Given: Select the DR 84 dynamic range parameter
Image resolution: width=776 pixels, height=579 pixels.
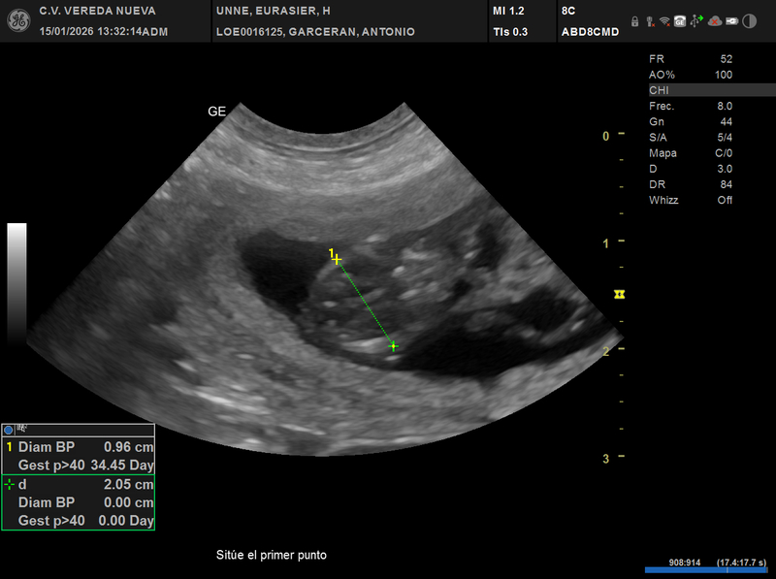Looking at the screenshot, I should click(691, 184).
